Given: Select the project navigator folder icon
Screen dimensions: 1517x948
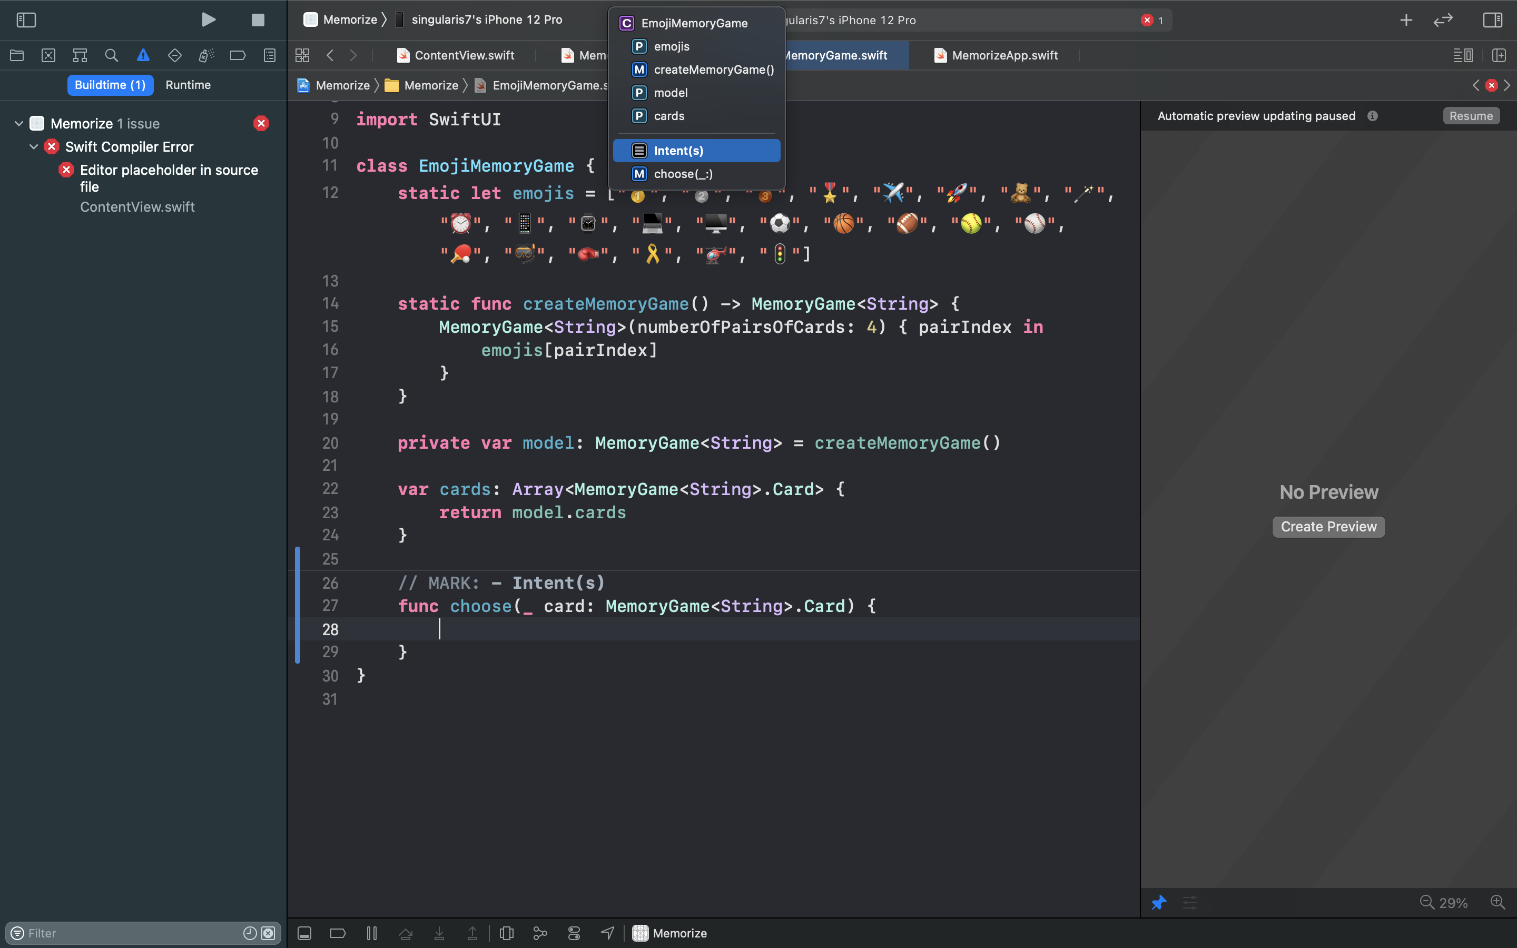Looking at the screenshot, I should pos(17,55).
